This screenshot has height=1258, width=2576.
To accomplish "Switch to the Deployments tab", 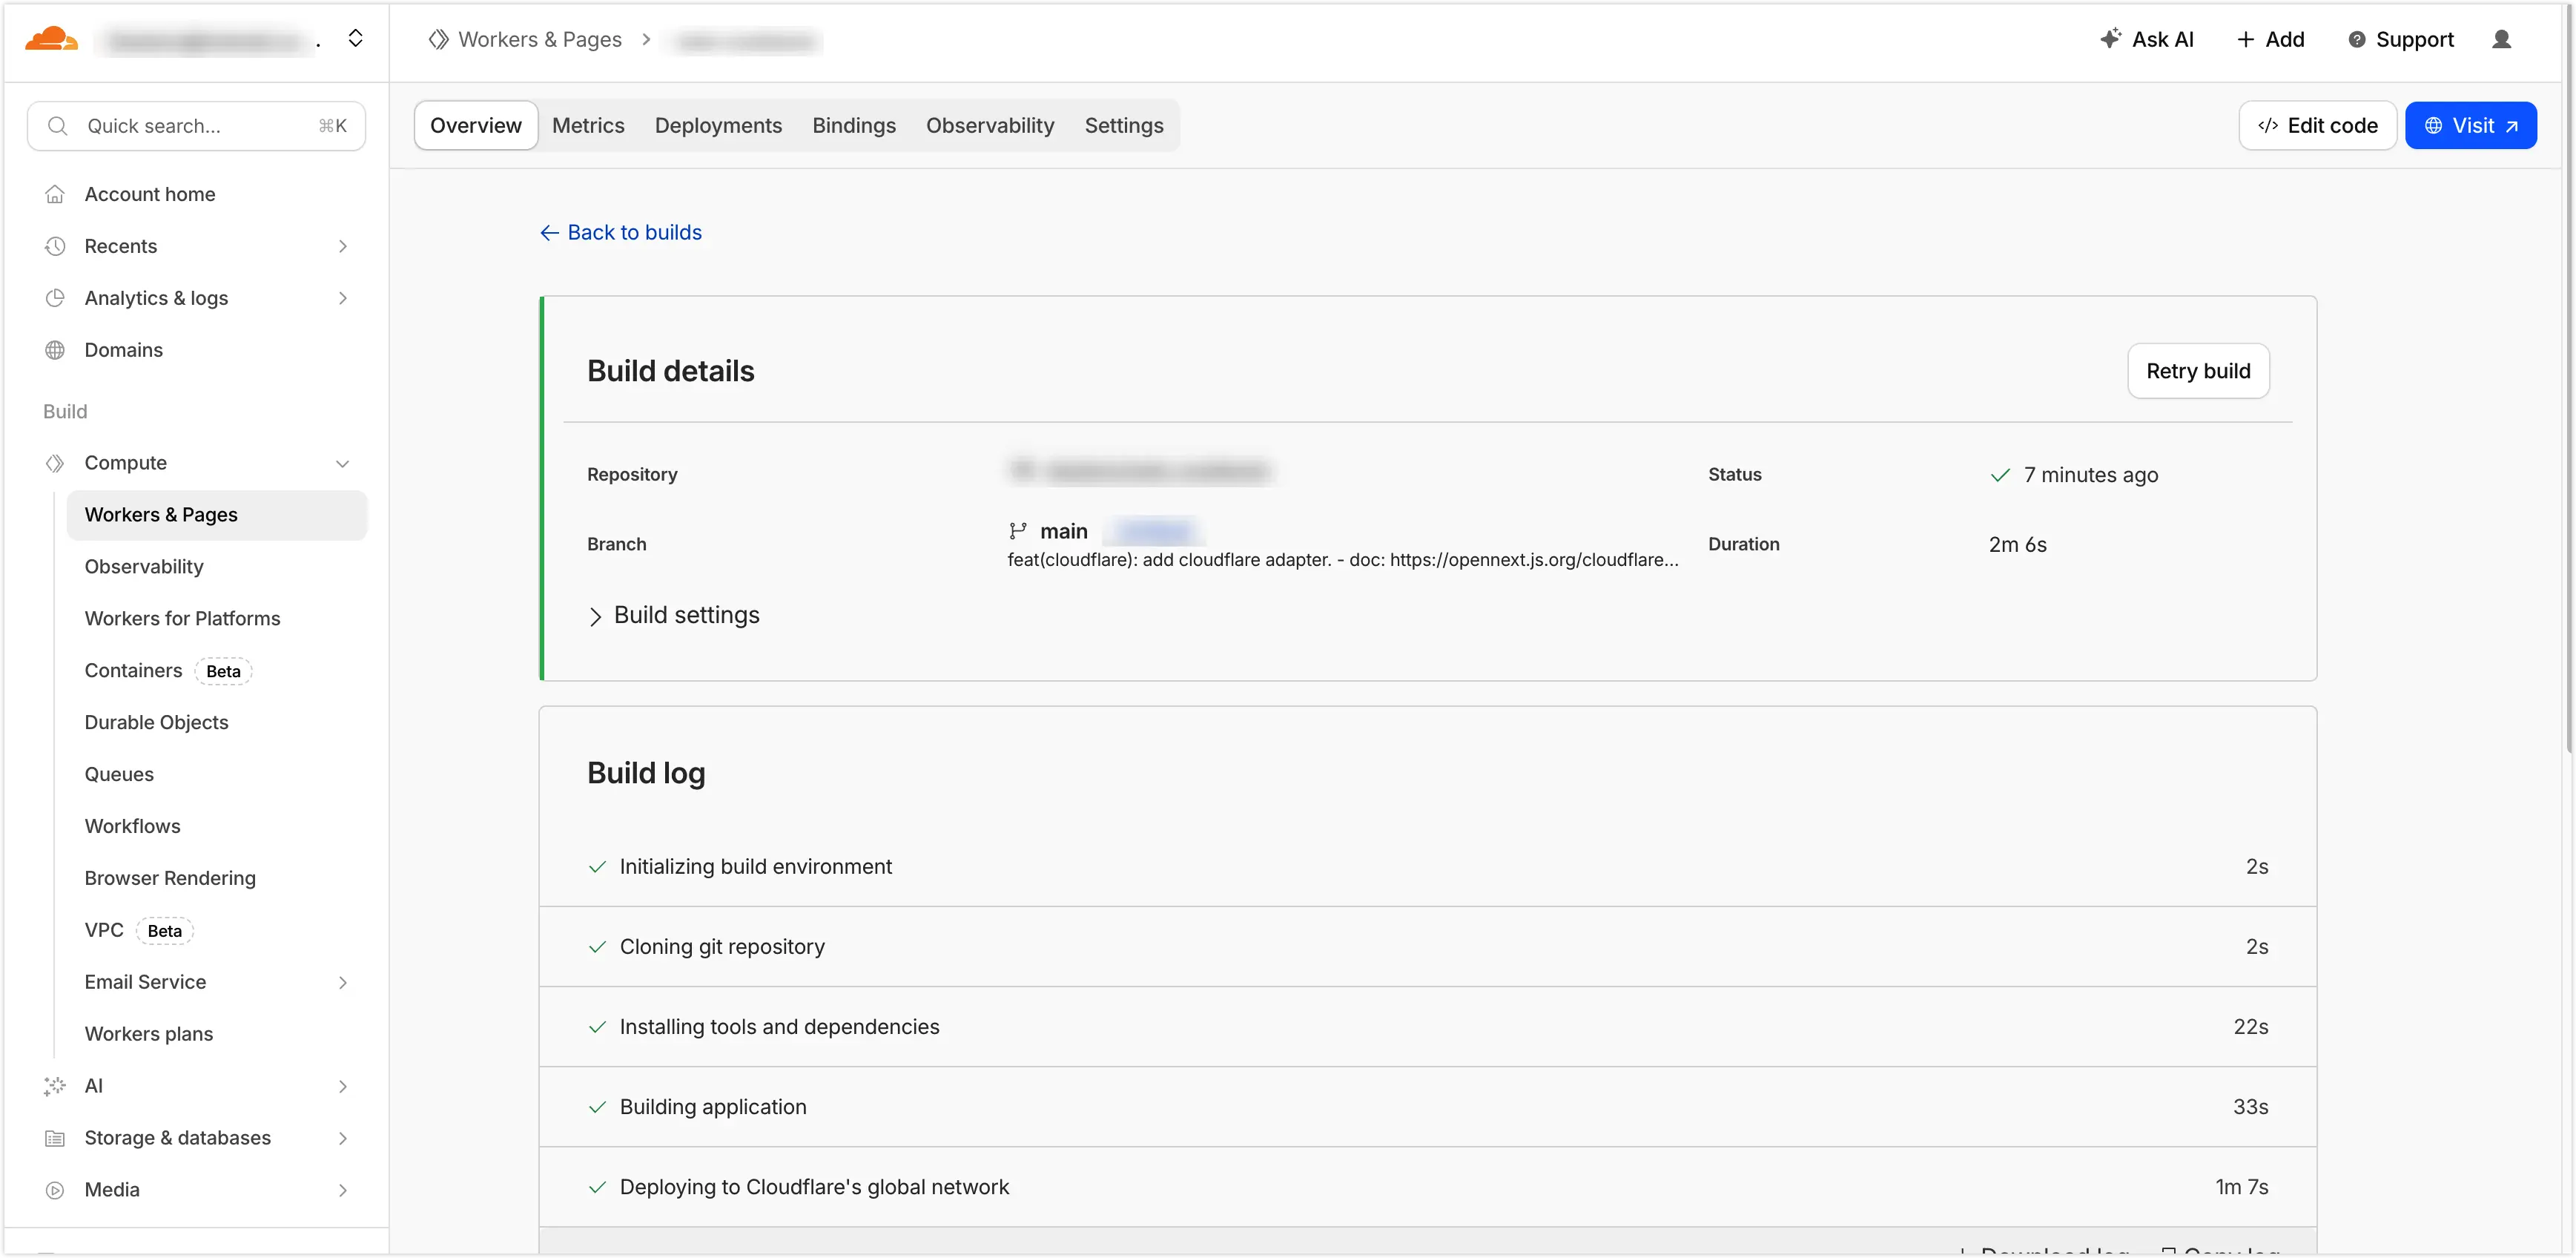I will click(718, 126).
